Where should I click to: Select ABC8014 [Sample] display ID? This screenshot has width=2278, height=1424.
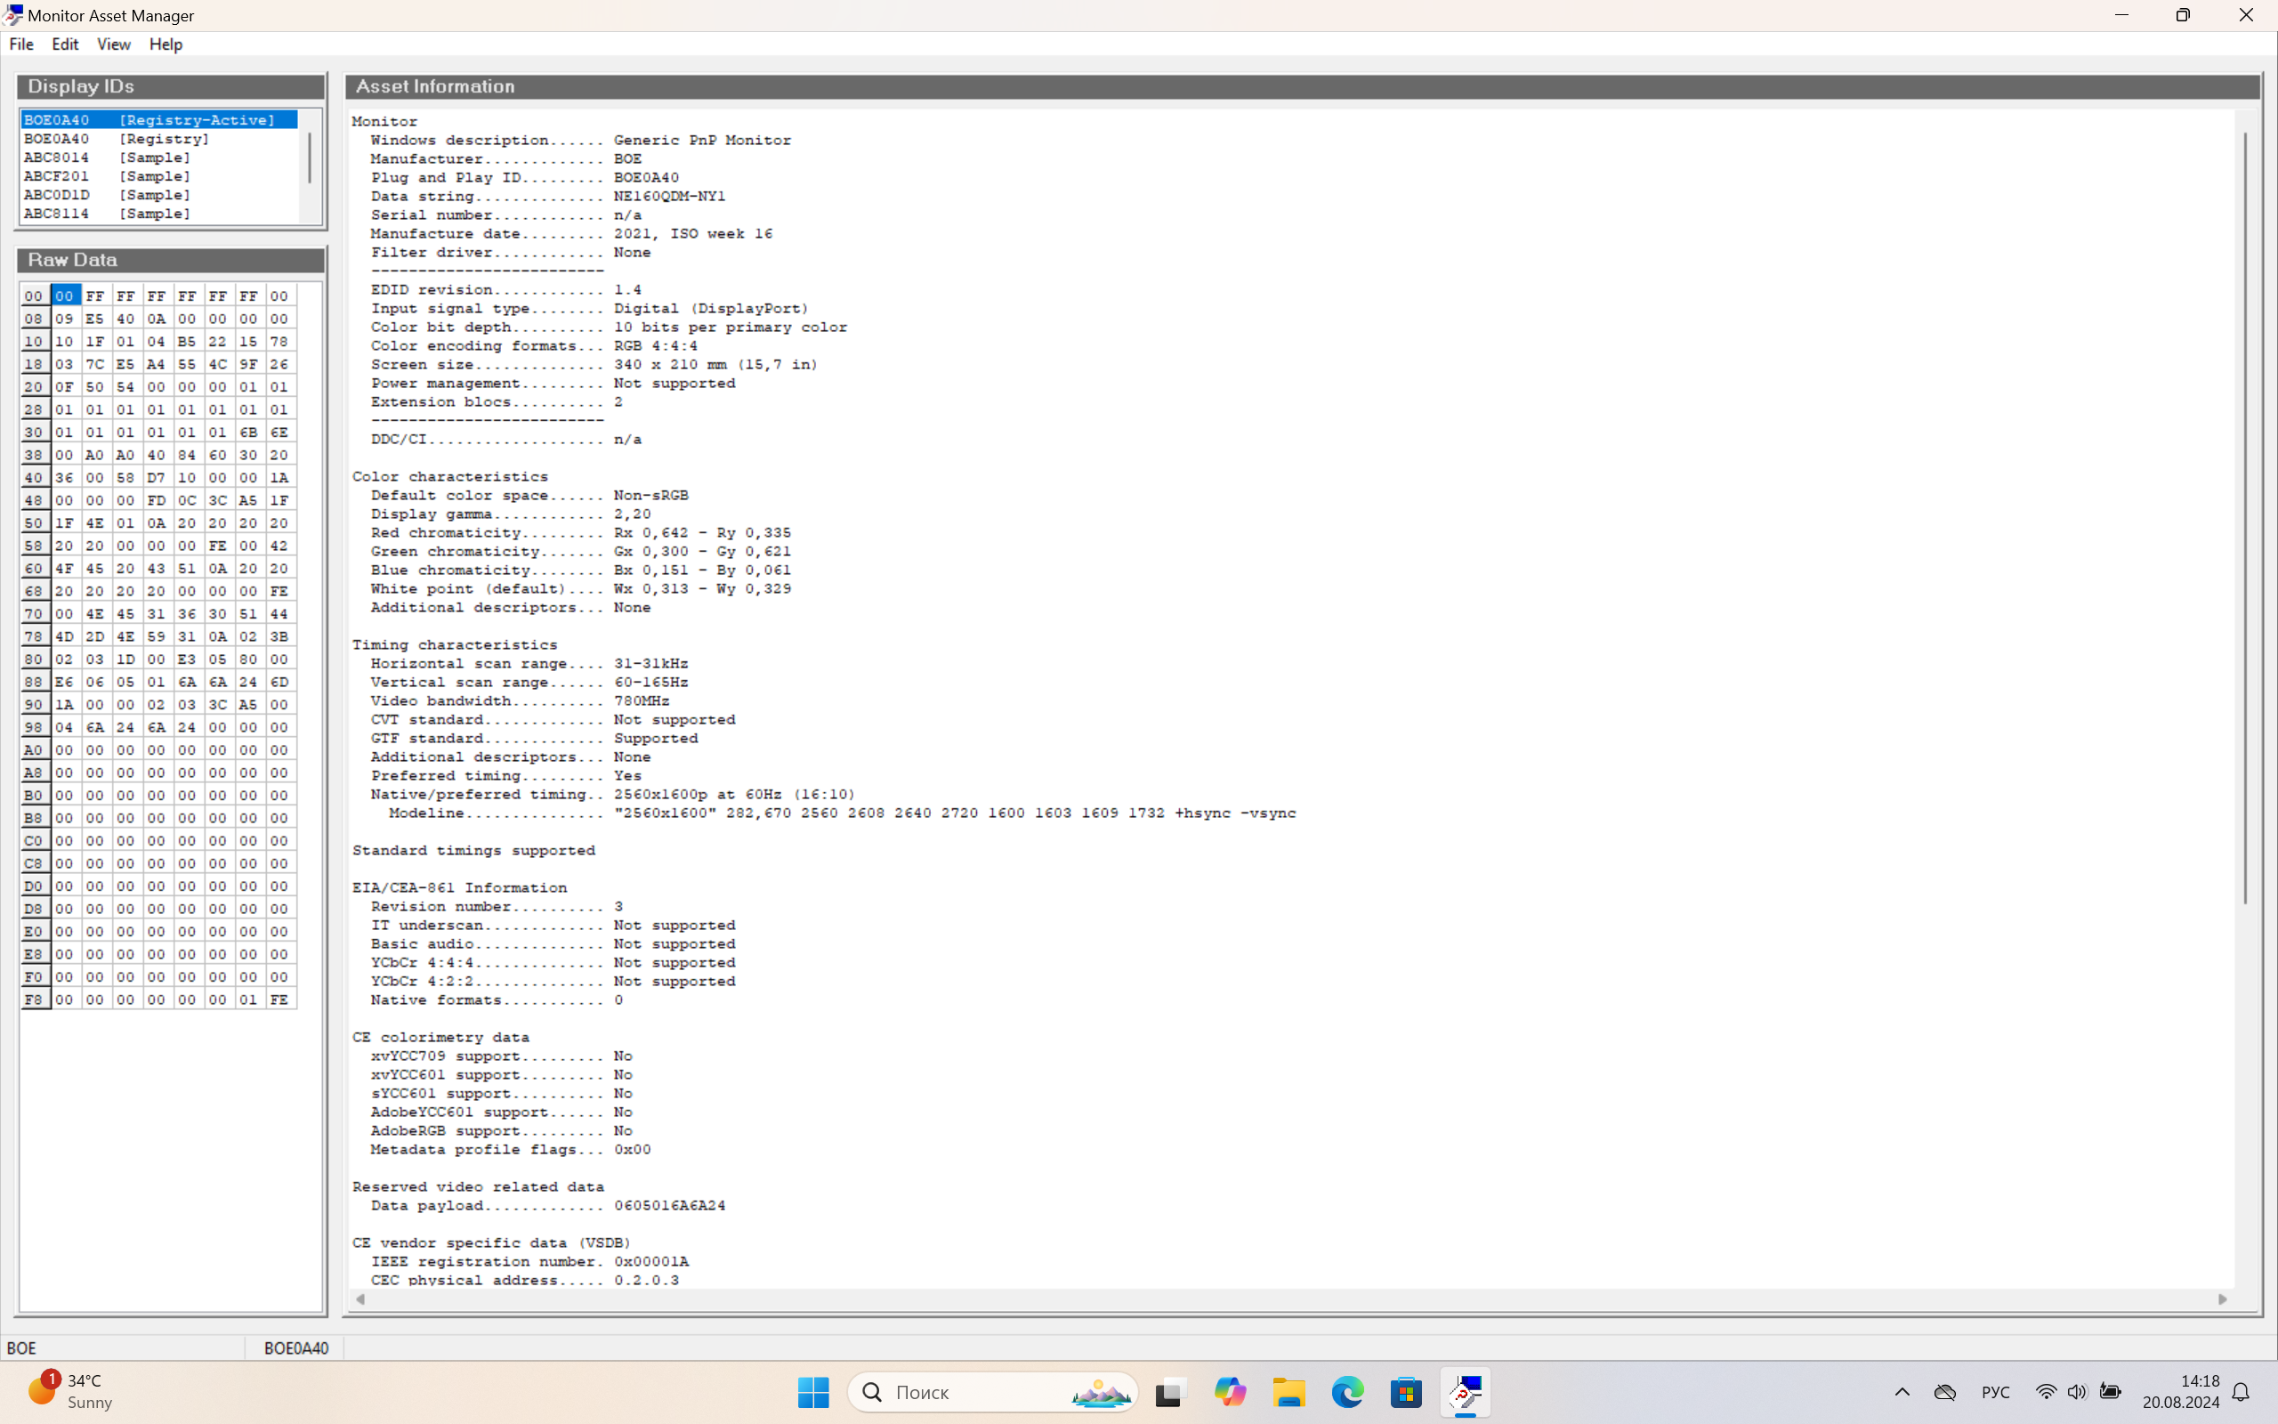tap(108, 158)
